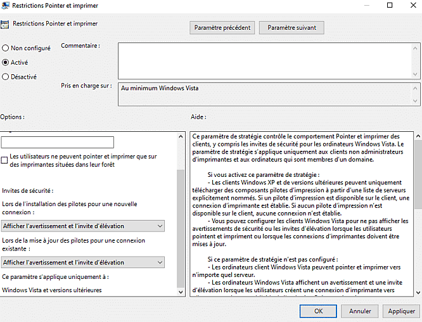The image size is (422, 322).
Task: Confirm with the OK button
Action: [x=318, y=311]
